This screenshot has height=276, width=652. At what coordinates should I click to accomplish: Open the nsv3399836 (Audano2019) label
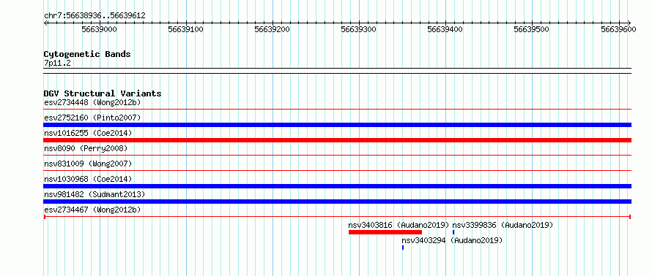pos(503,225)
